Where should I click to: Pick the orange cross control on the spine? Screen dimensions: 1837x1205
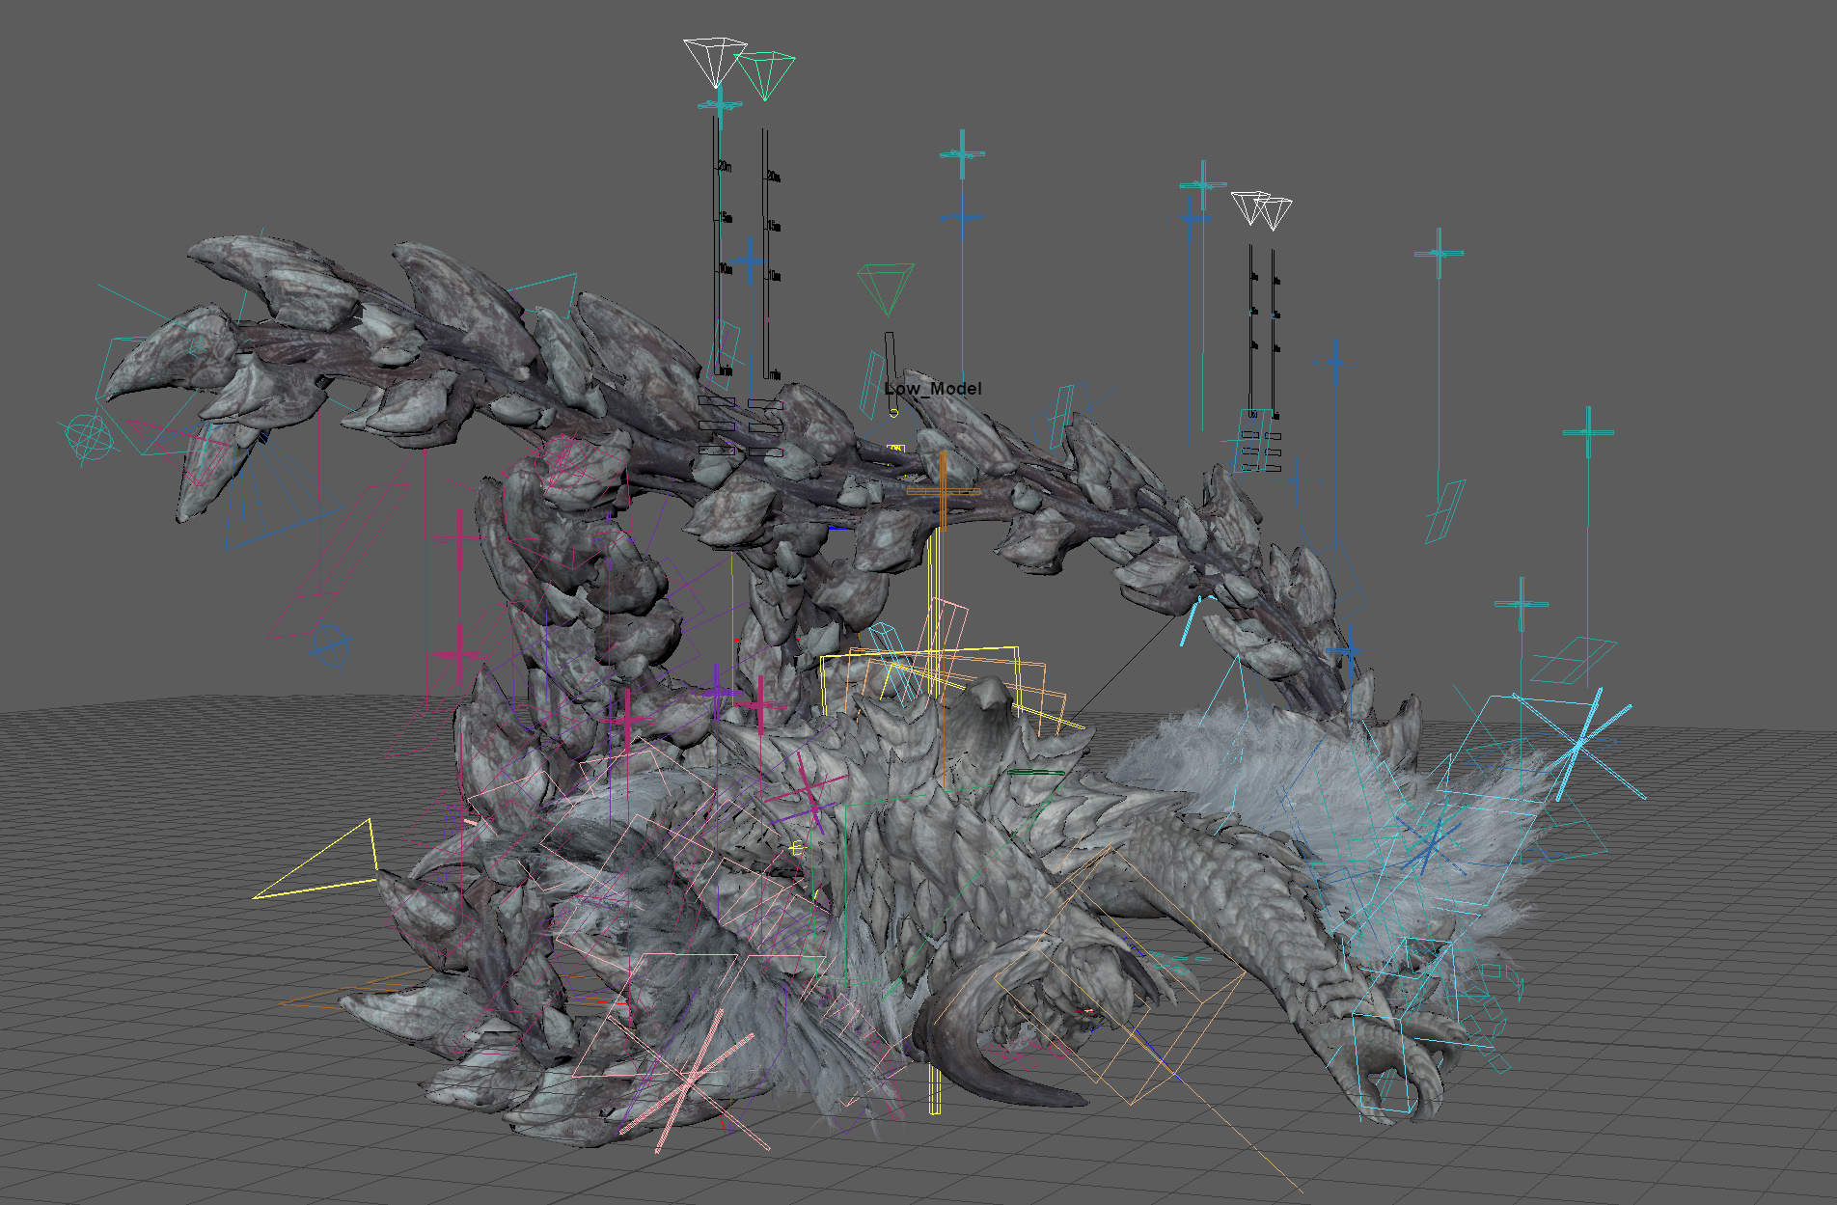click(x=943, y=491)
